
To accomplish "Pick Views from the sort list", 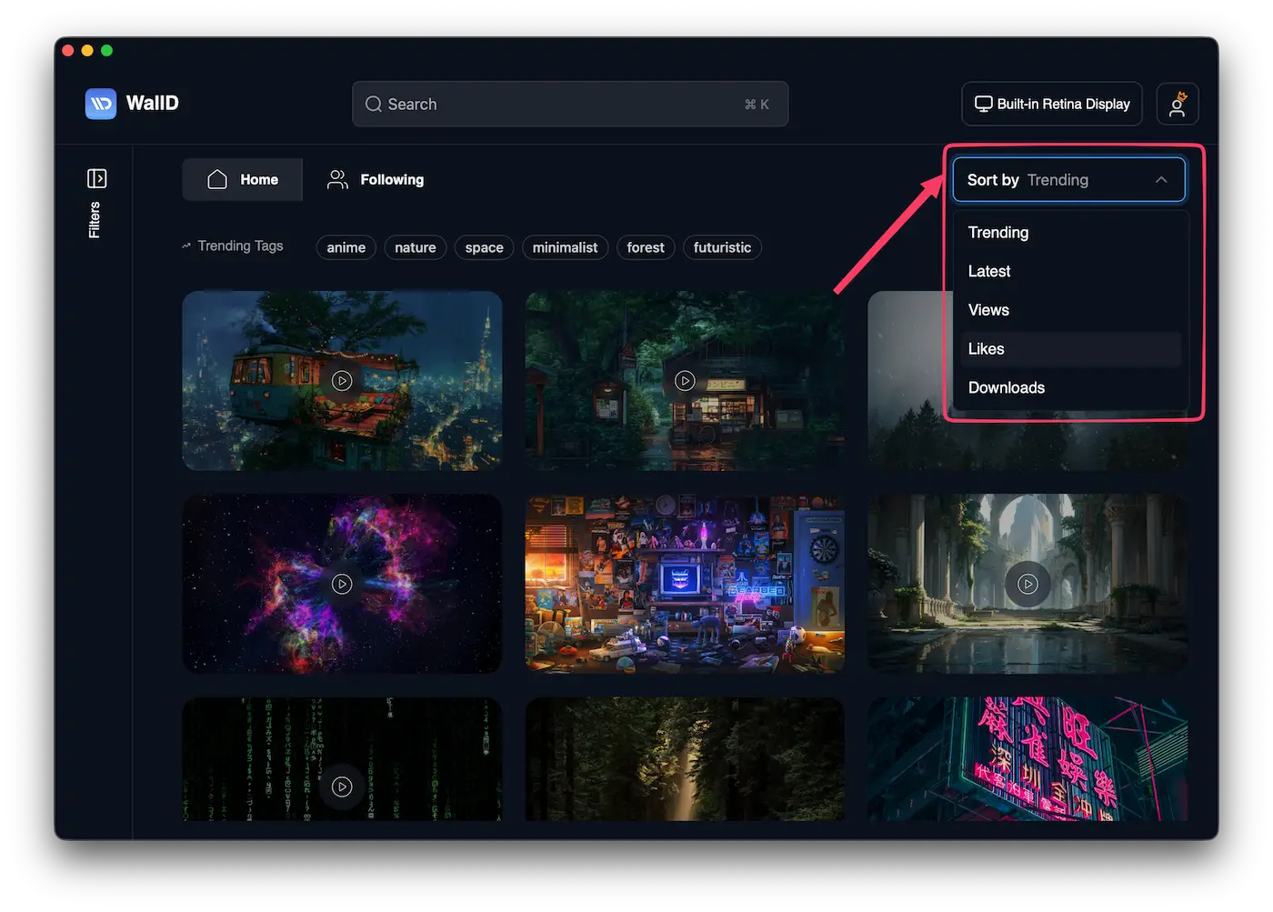I will pyautogui.click(x=988, y=310).
